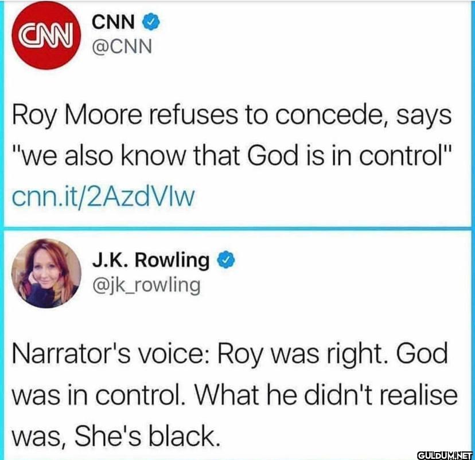475x460 pixels.
Task: Click the words "Roy Moore" in CNN's tweet
Action: pos(77,117)
